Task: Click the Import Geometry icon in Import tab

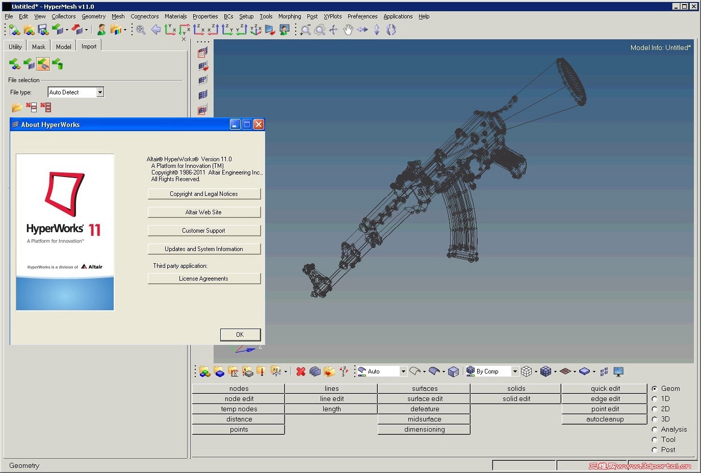Action: [43, 64]
